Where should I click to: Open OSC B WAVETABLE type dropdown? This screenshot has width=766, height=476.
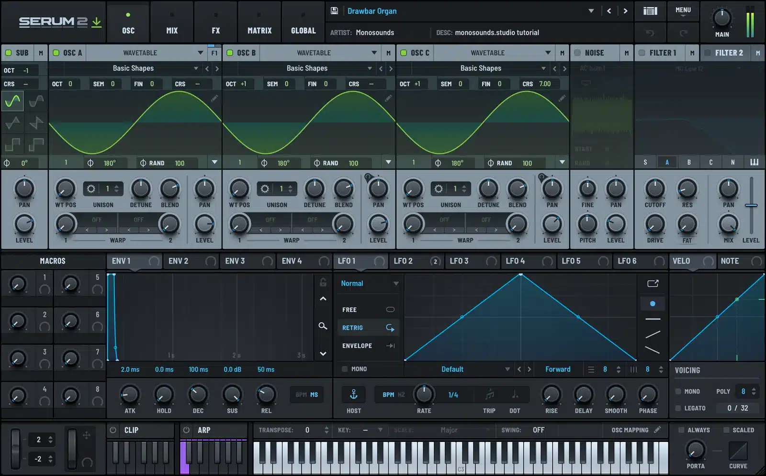click(374, 53)
